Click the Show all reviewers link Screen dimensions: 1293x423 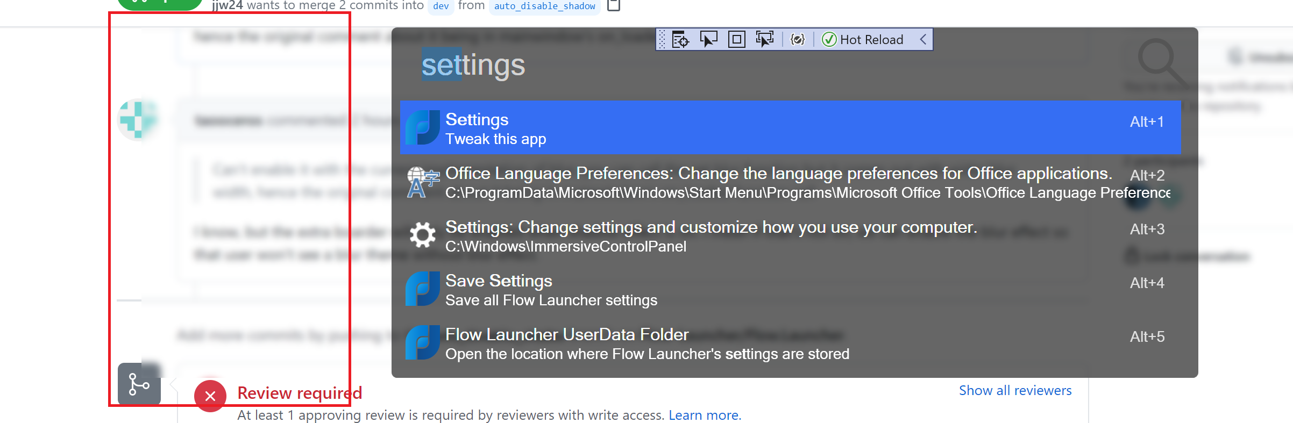[x=1015, y=390]
